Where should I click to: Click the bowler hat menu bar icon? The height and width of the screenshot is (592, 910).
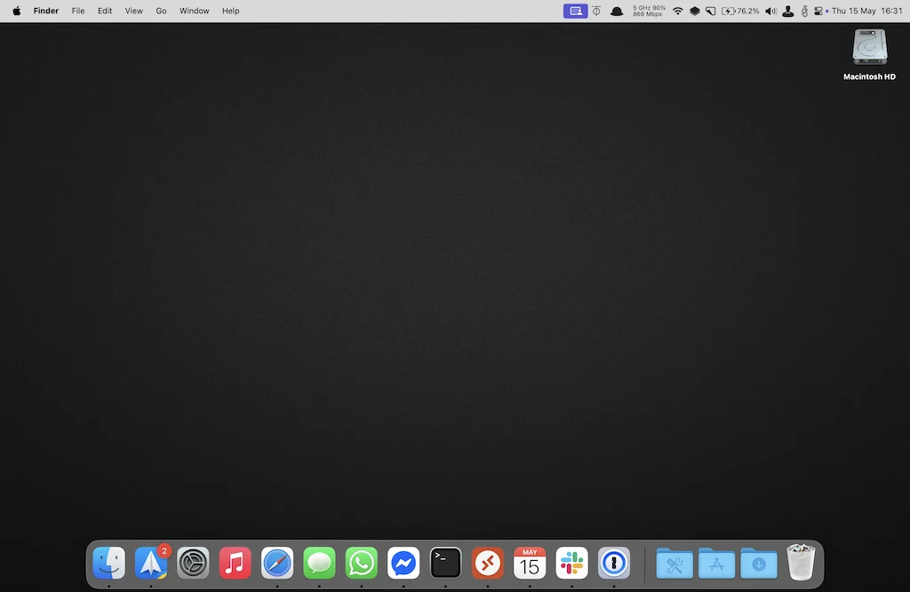617,11
